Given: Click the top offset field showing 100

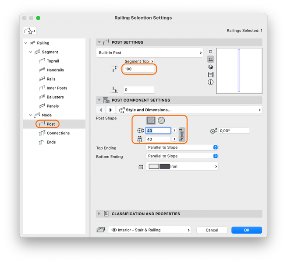Looking at the screenshot, I should click(139, 69).
